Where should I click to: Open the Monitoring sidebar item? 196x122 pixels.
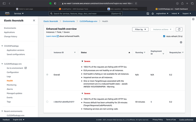click(12, 85)
